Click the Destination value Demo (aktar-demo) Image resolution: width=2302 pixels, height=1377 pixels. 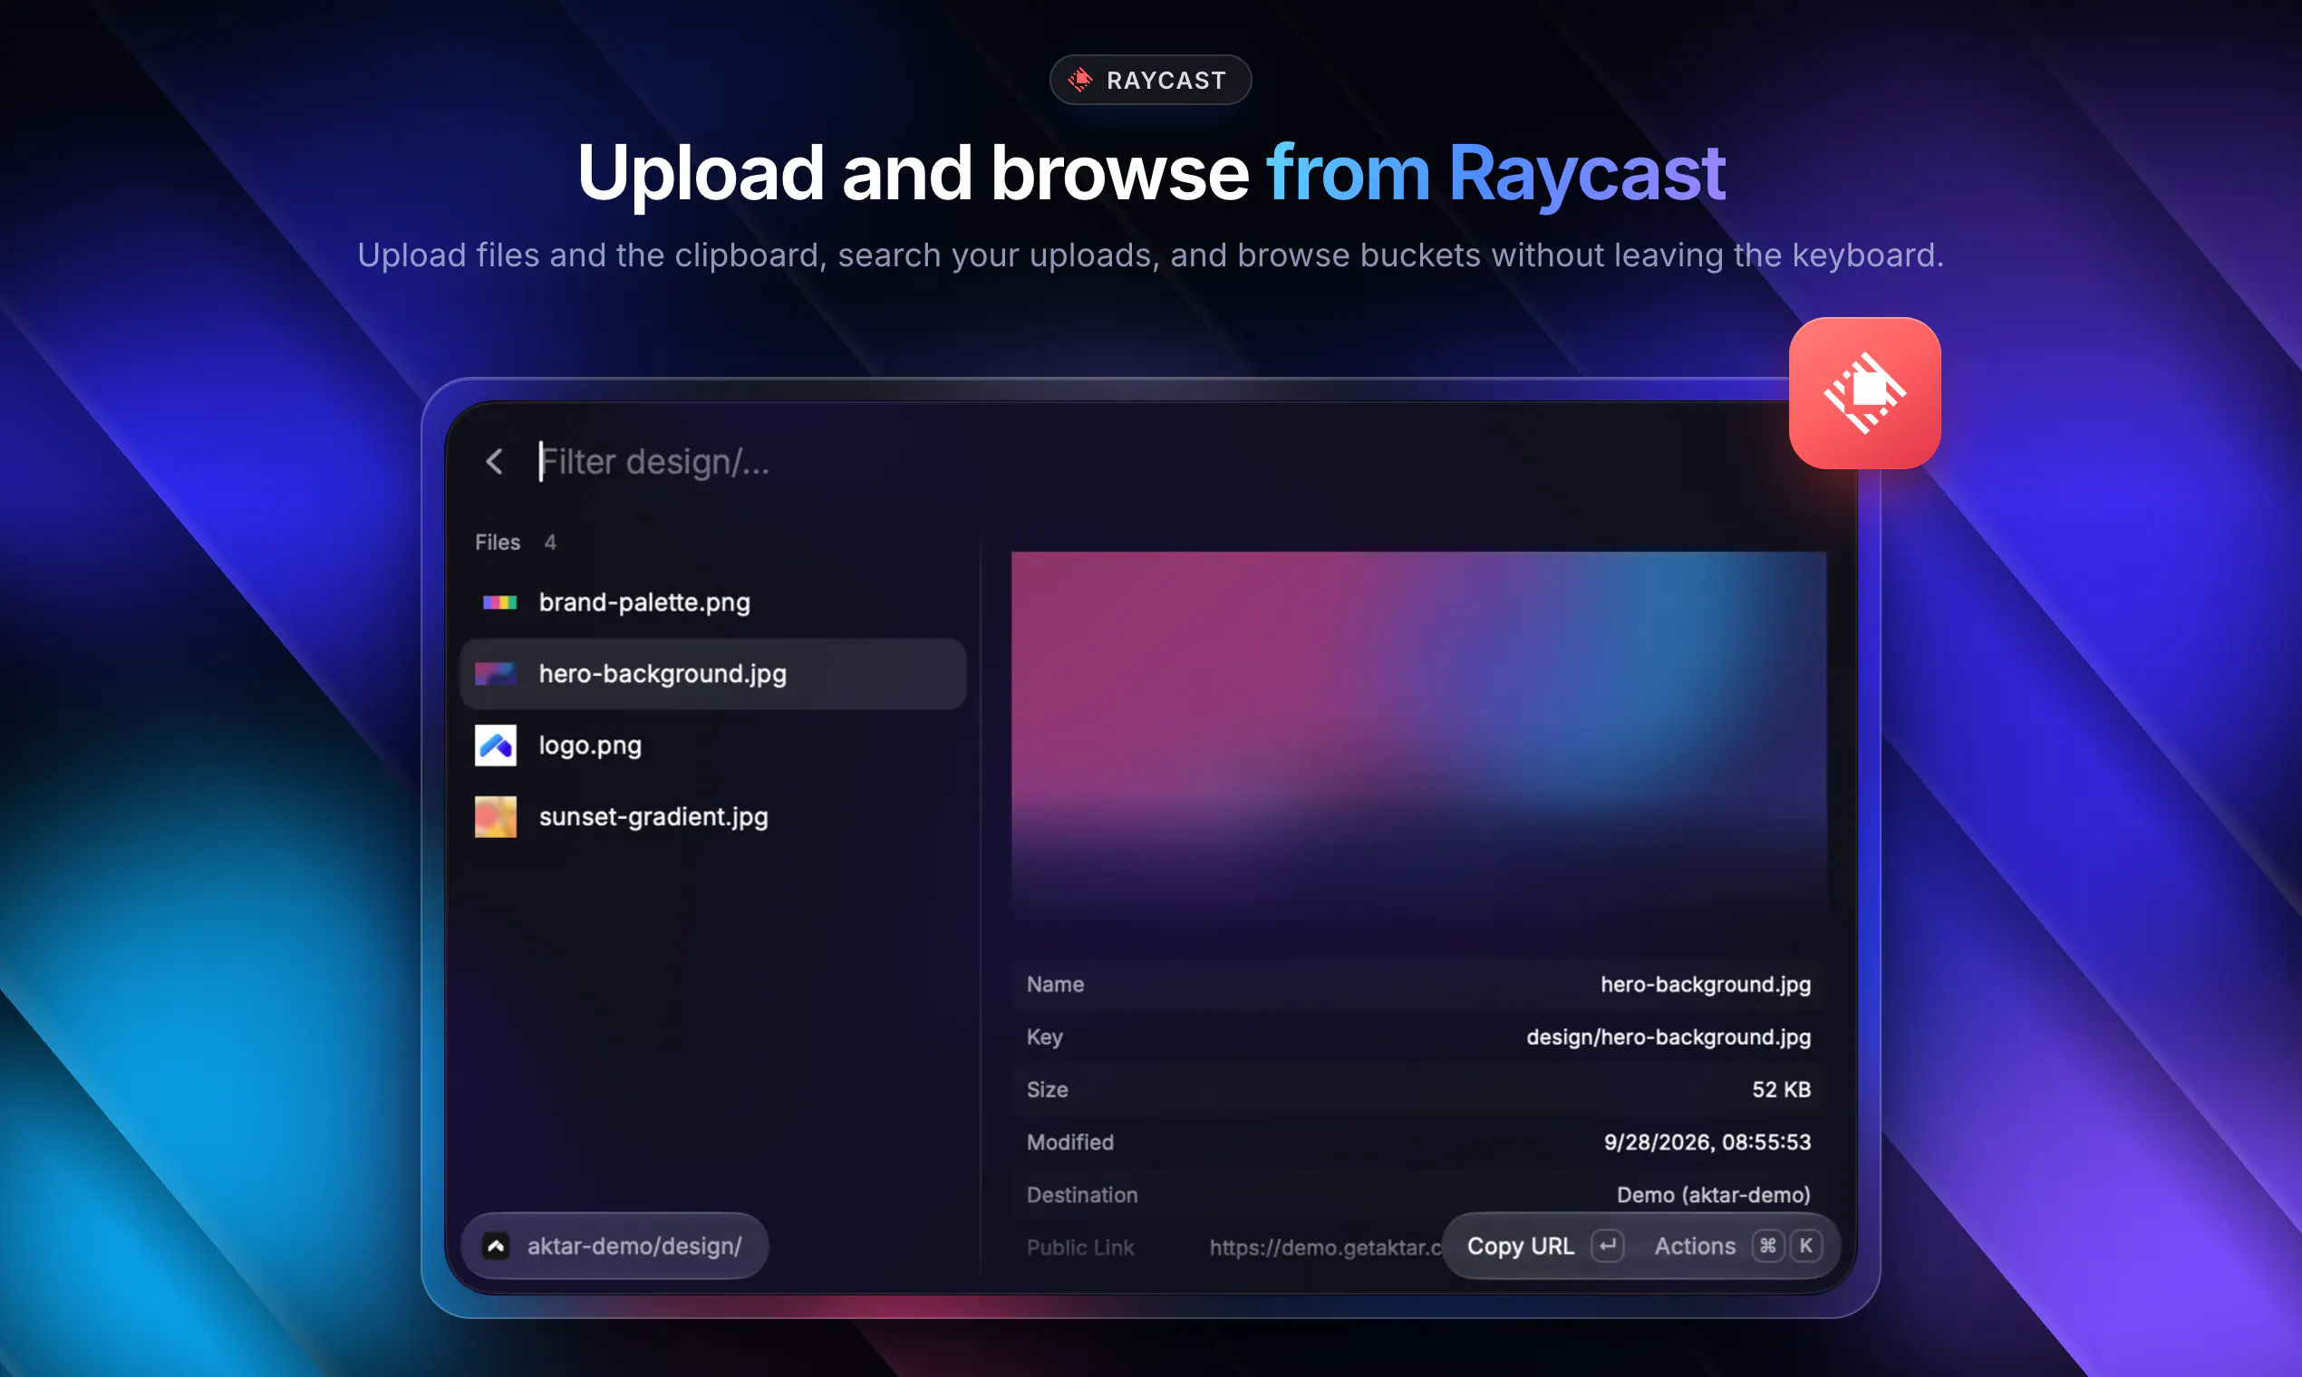tap(1714, 1195)
